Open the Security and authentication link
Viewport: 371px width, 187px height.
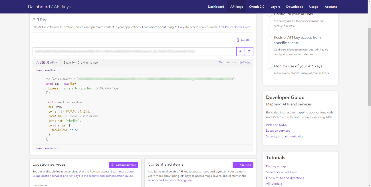coord(285,136)
